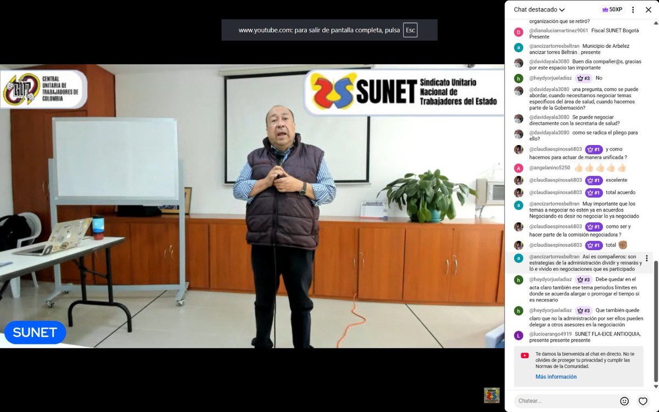Image resolution: width=659 pixels, height=412 pixels.
Task: Click the #3 badge on the Que también quede message
Action: click(x=583, y=310)
